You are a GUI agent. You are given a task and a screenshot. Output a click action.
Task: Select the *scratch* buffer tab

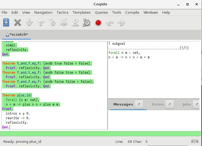(x=17, y=35)
